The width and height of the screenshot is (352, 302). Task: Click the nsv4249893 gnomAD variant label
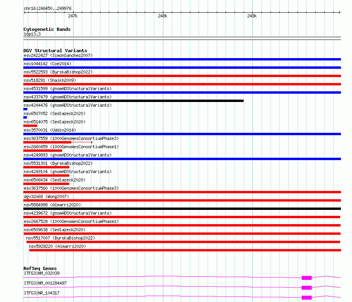(x=68, y=155)
